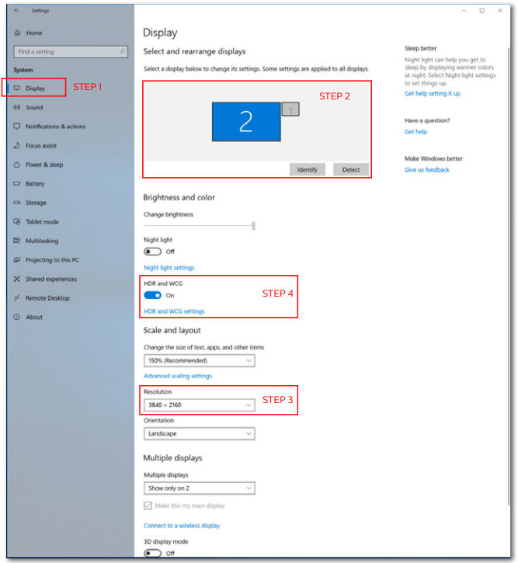Open the 150% (Recommended) scaling dropdown
The image size is (518, 563).
point(200,360)
